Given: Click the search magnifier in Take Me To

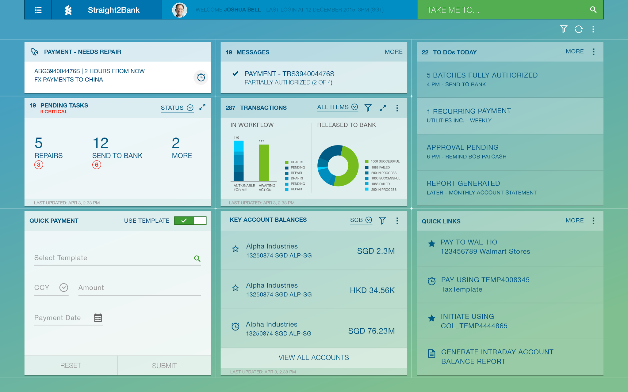Looking at the screenshot, I should tap(593, 10).
